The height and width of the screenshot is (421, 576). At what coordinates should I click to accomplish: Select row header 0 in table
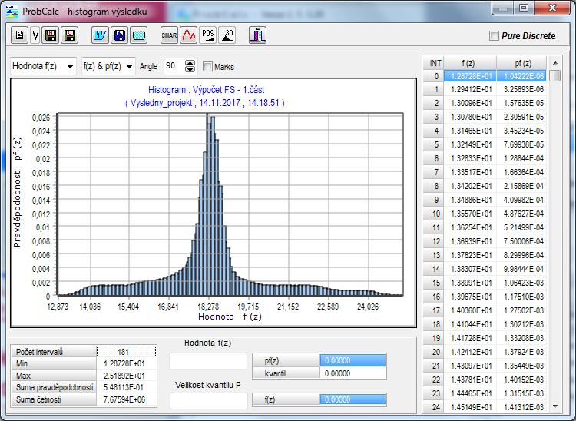point(433,76)
